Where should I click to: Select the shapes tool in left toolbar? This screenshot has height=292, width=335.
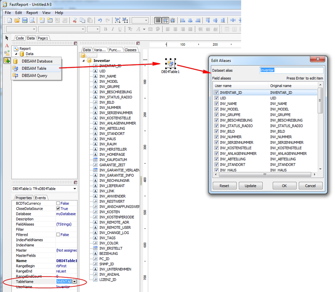coord(7,53)
